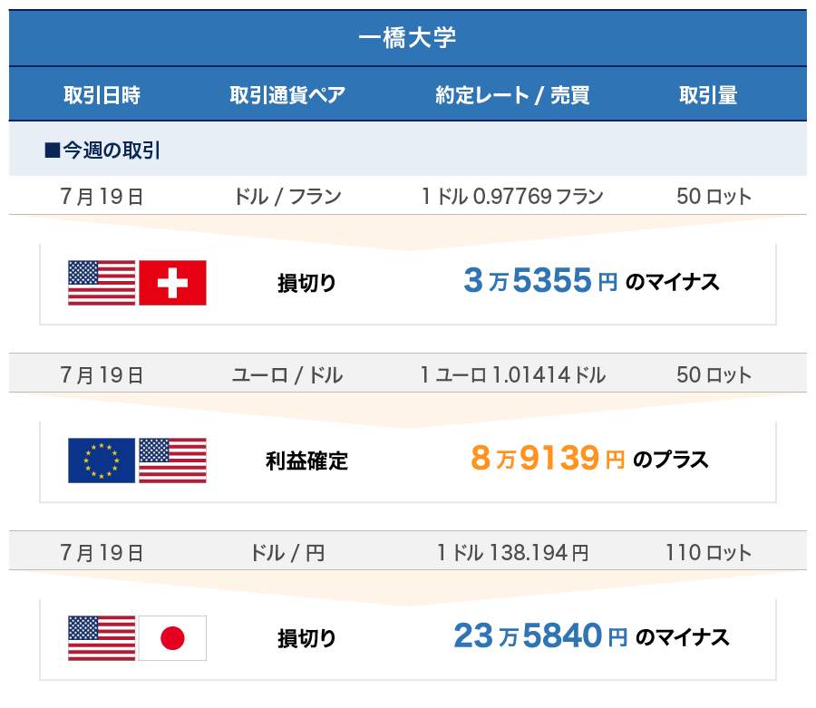Select the 取引日時 column header
816x708 pixels.
click(102, 95)
